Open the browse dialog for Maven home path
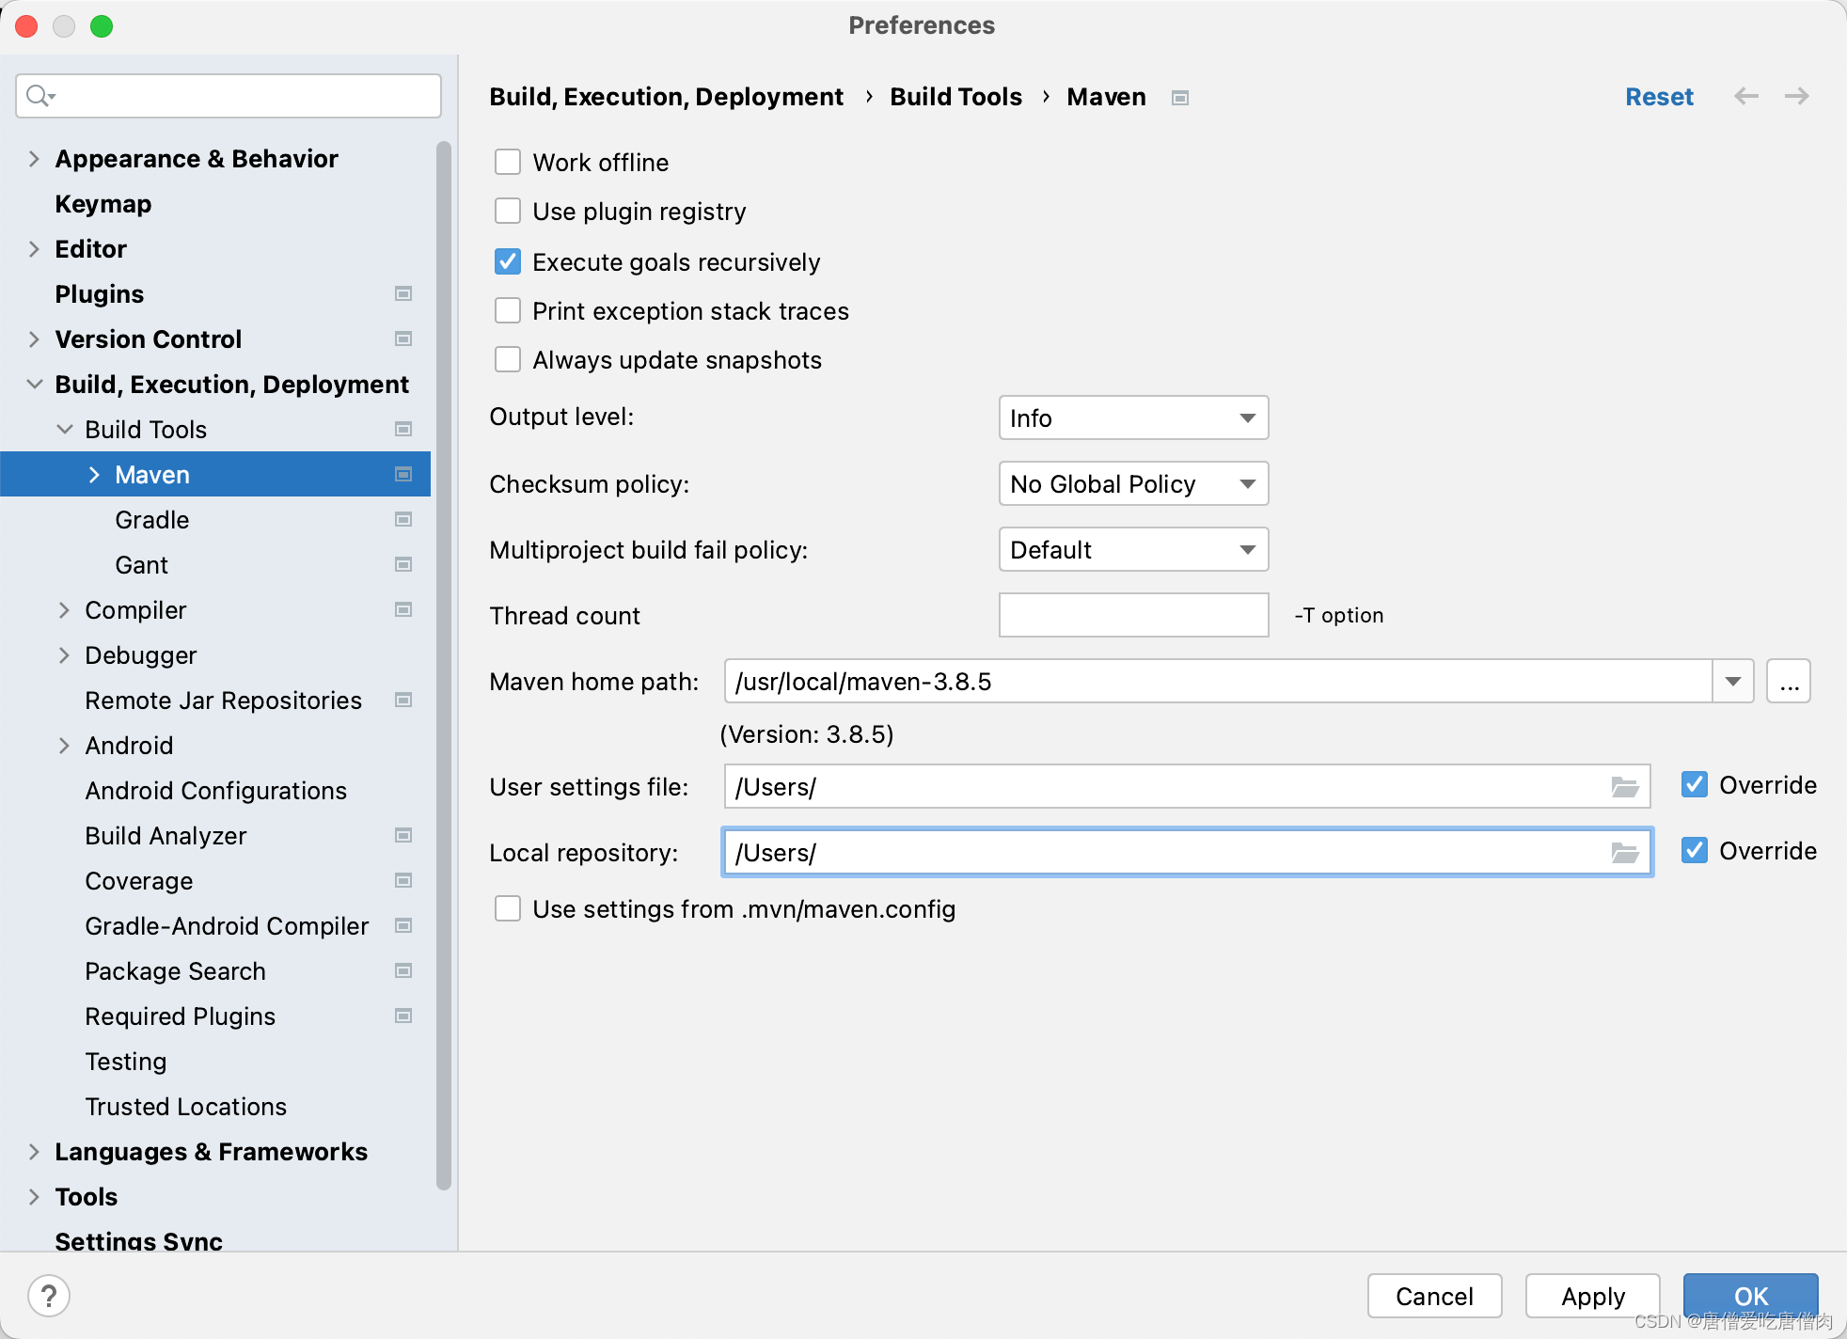1847x1339 pixels. click(1789, 681)
